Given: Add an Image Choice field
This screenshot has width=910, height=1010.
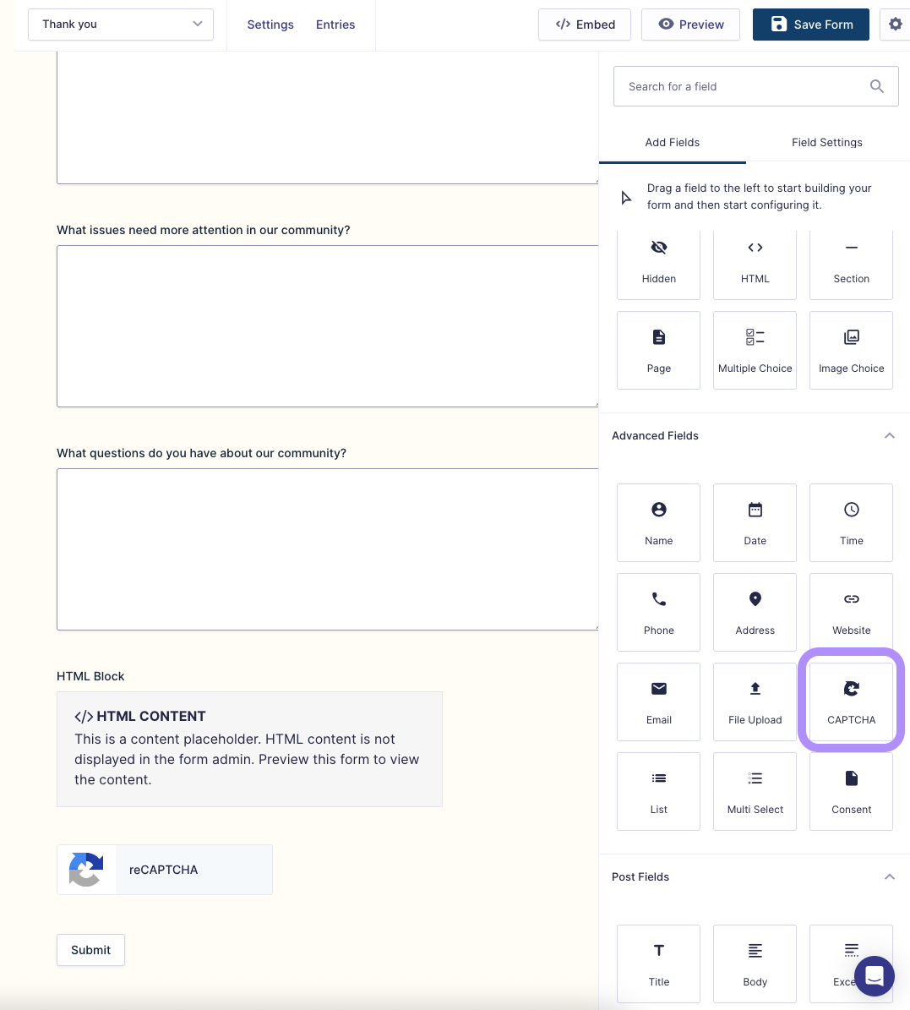Looking at the screenshot, I should 851,350.
